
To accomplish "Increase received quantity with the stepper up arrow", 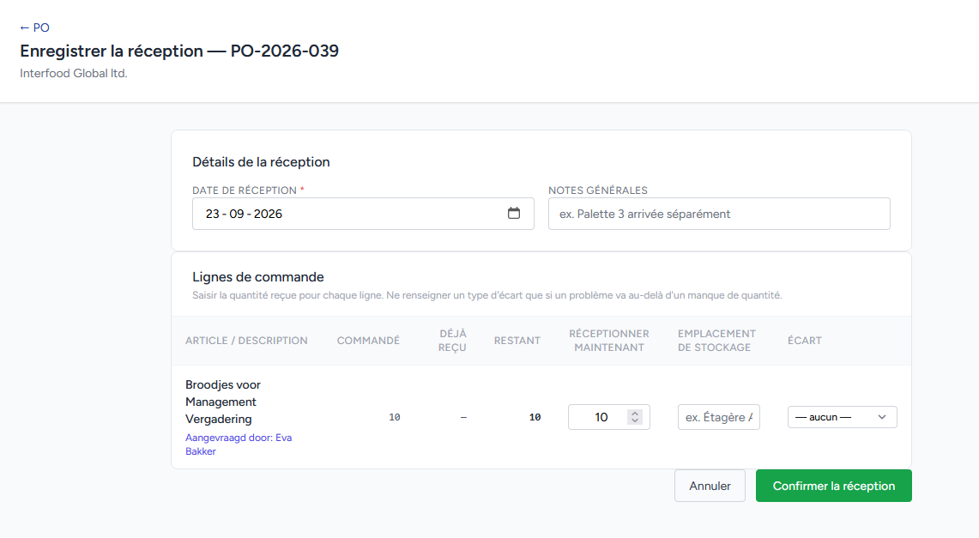I will tap(635, 414).
